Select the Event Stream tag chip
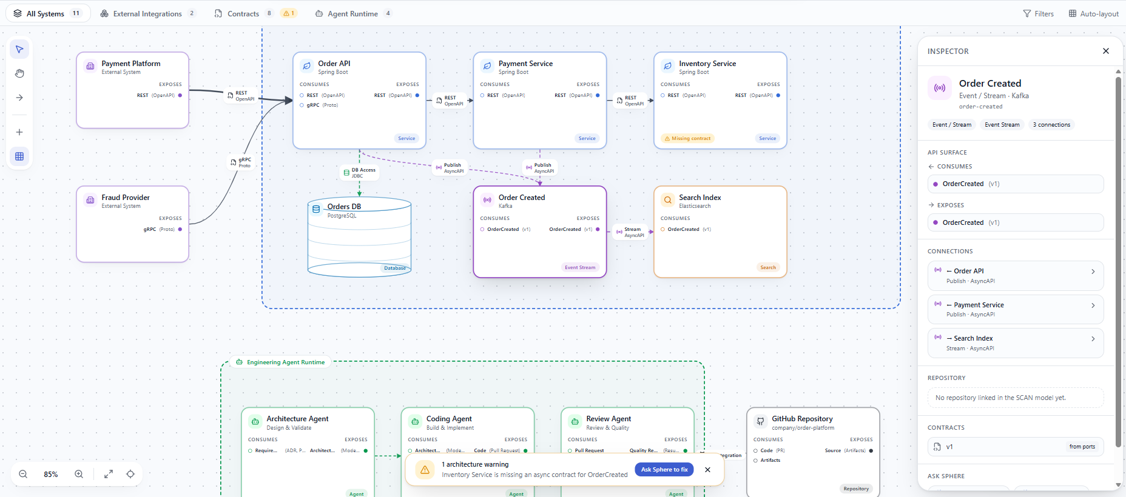The width and height of the screenshot is (1126, 497). click(x=1002, y=125)
